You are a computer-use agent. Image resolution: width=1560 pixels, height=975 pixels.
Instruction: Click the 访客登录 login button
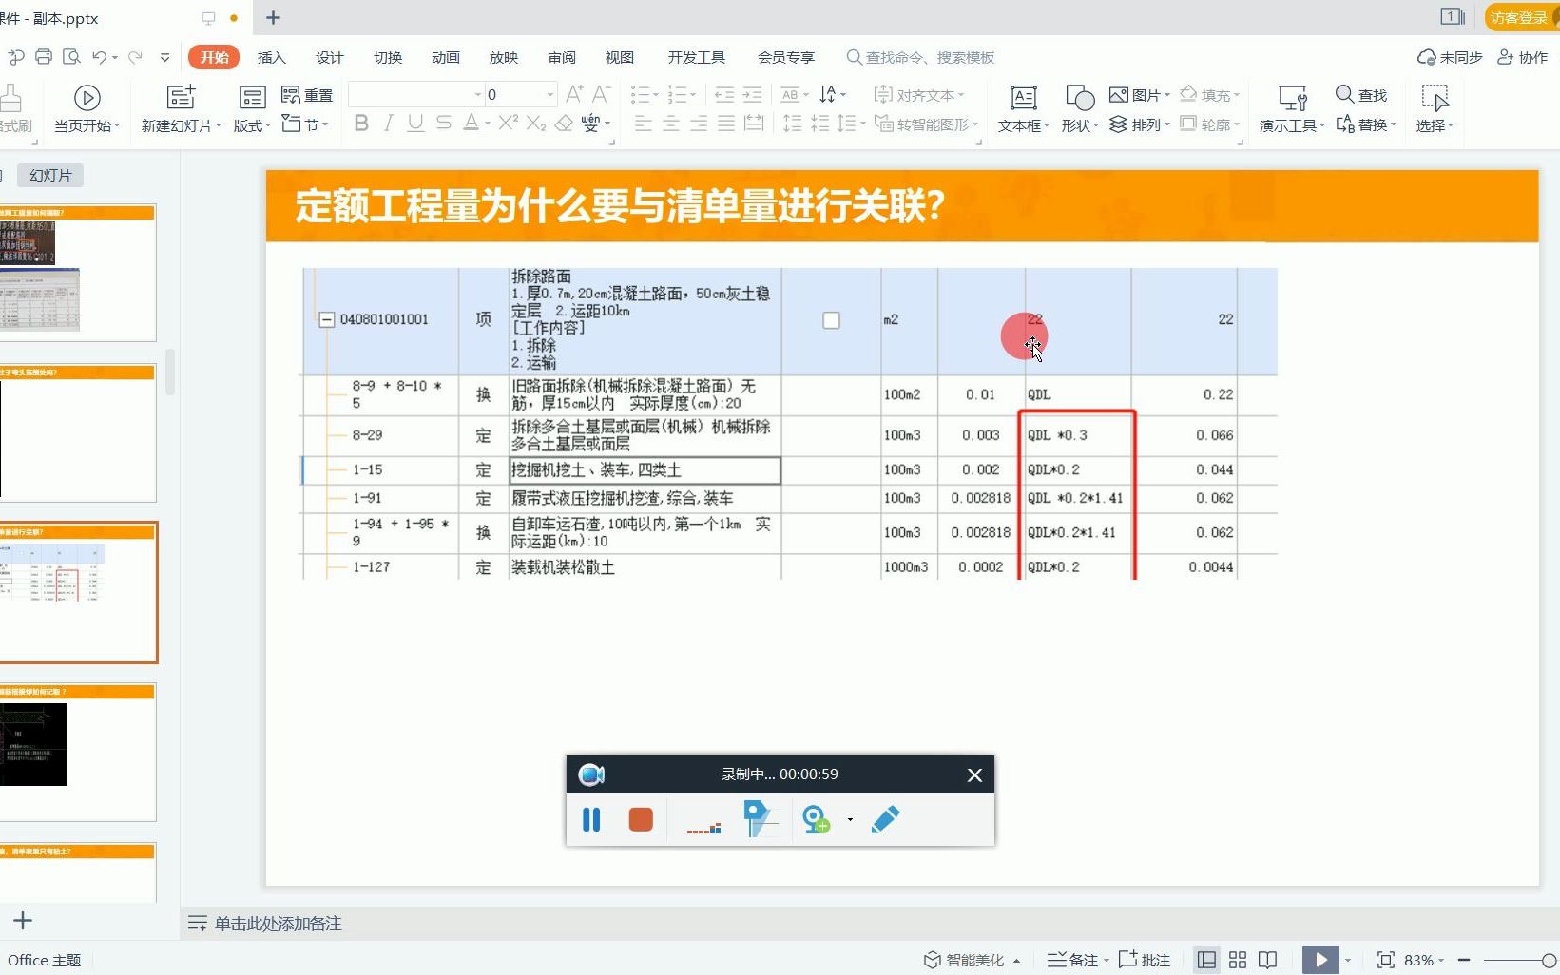(1518, 17)
